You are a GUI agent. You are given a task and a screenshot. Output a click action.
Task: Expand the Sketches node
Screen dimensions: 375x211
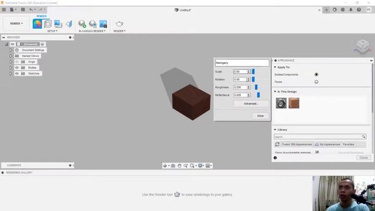tap(11, 73)
